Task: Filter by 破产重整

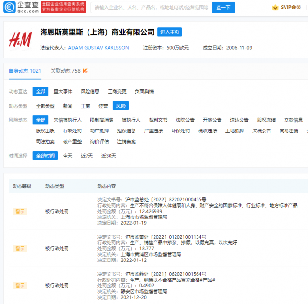Action: pyautogui.click(x=72, y=142)
